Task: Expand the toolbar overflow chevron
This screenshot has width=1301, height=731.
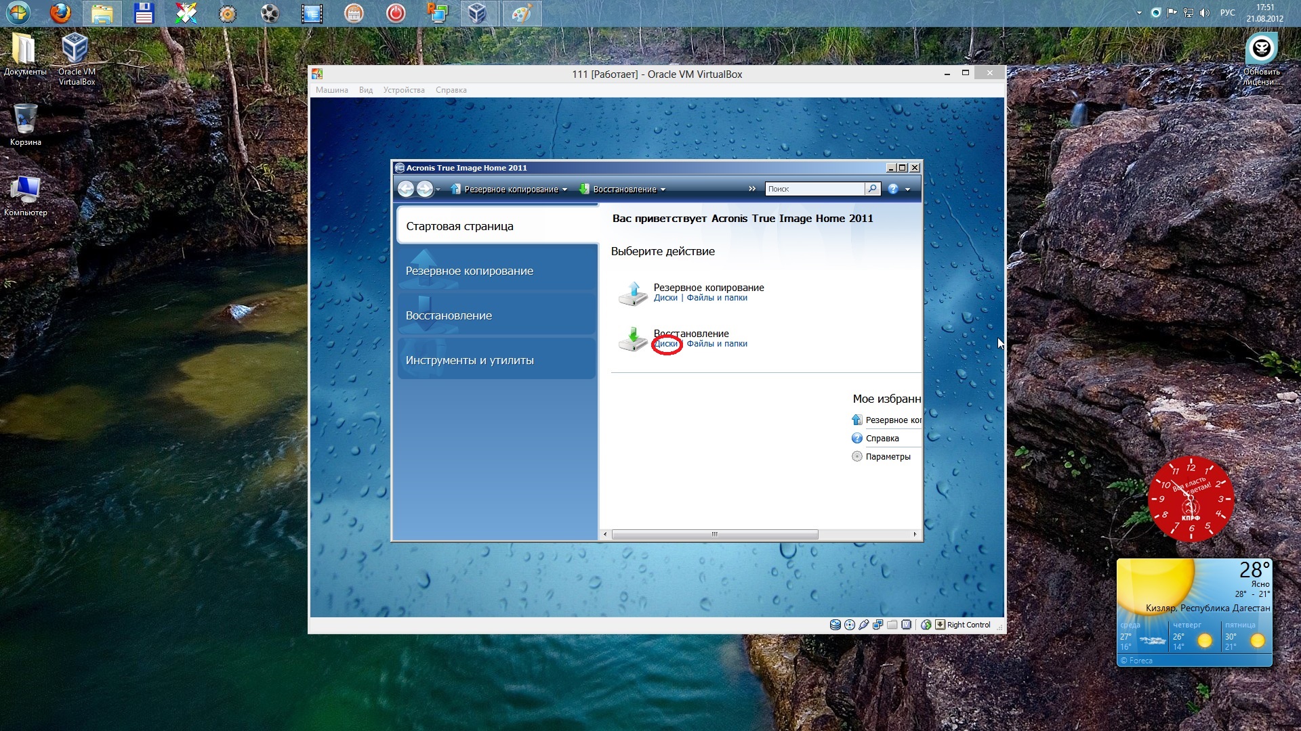Action: tap(751, 189)
